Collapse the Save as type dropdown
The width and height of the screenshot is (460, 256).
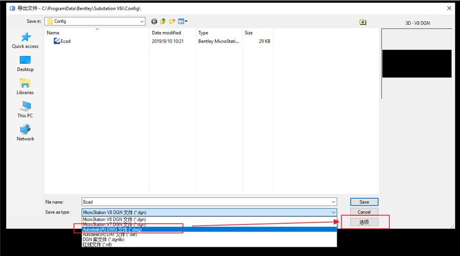pyautogui.click(x=334, y=213)
